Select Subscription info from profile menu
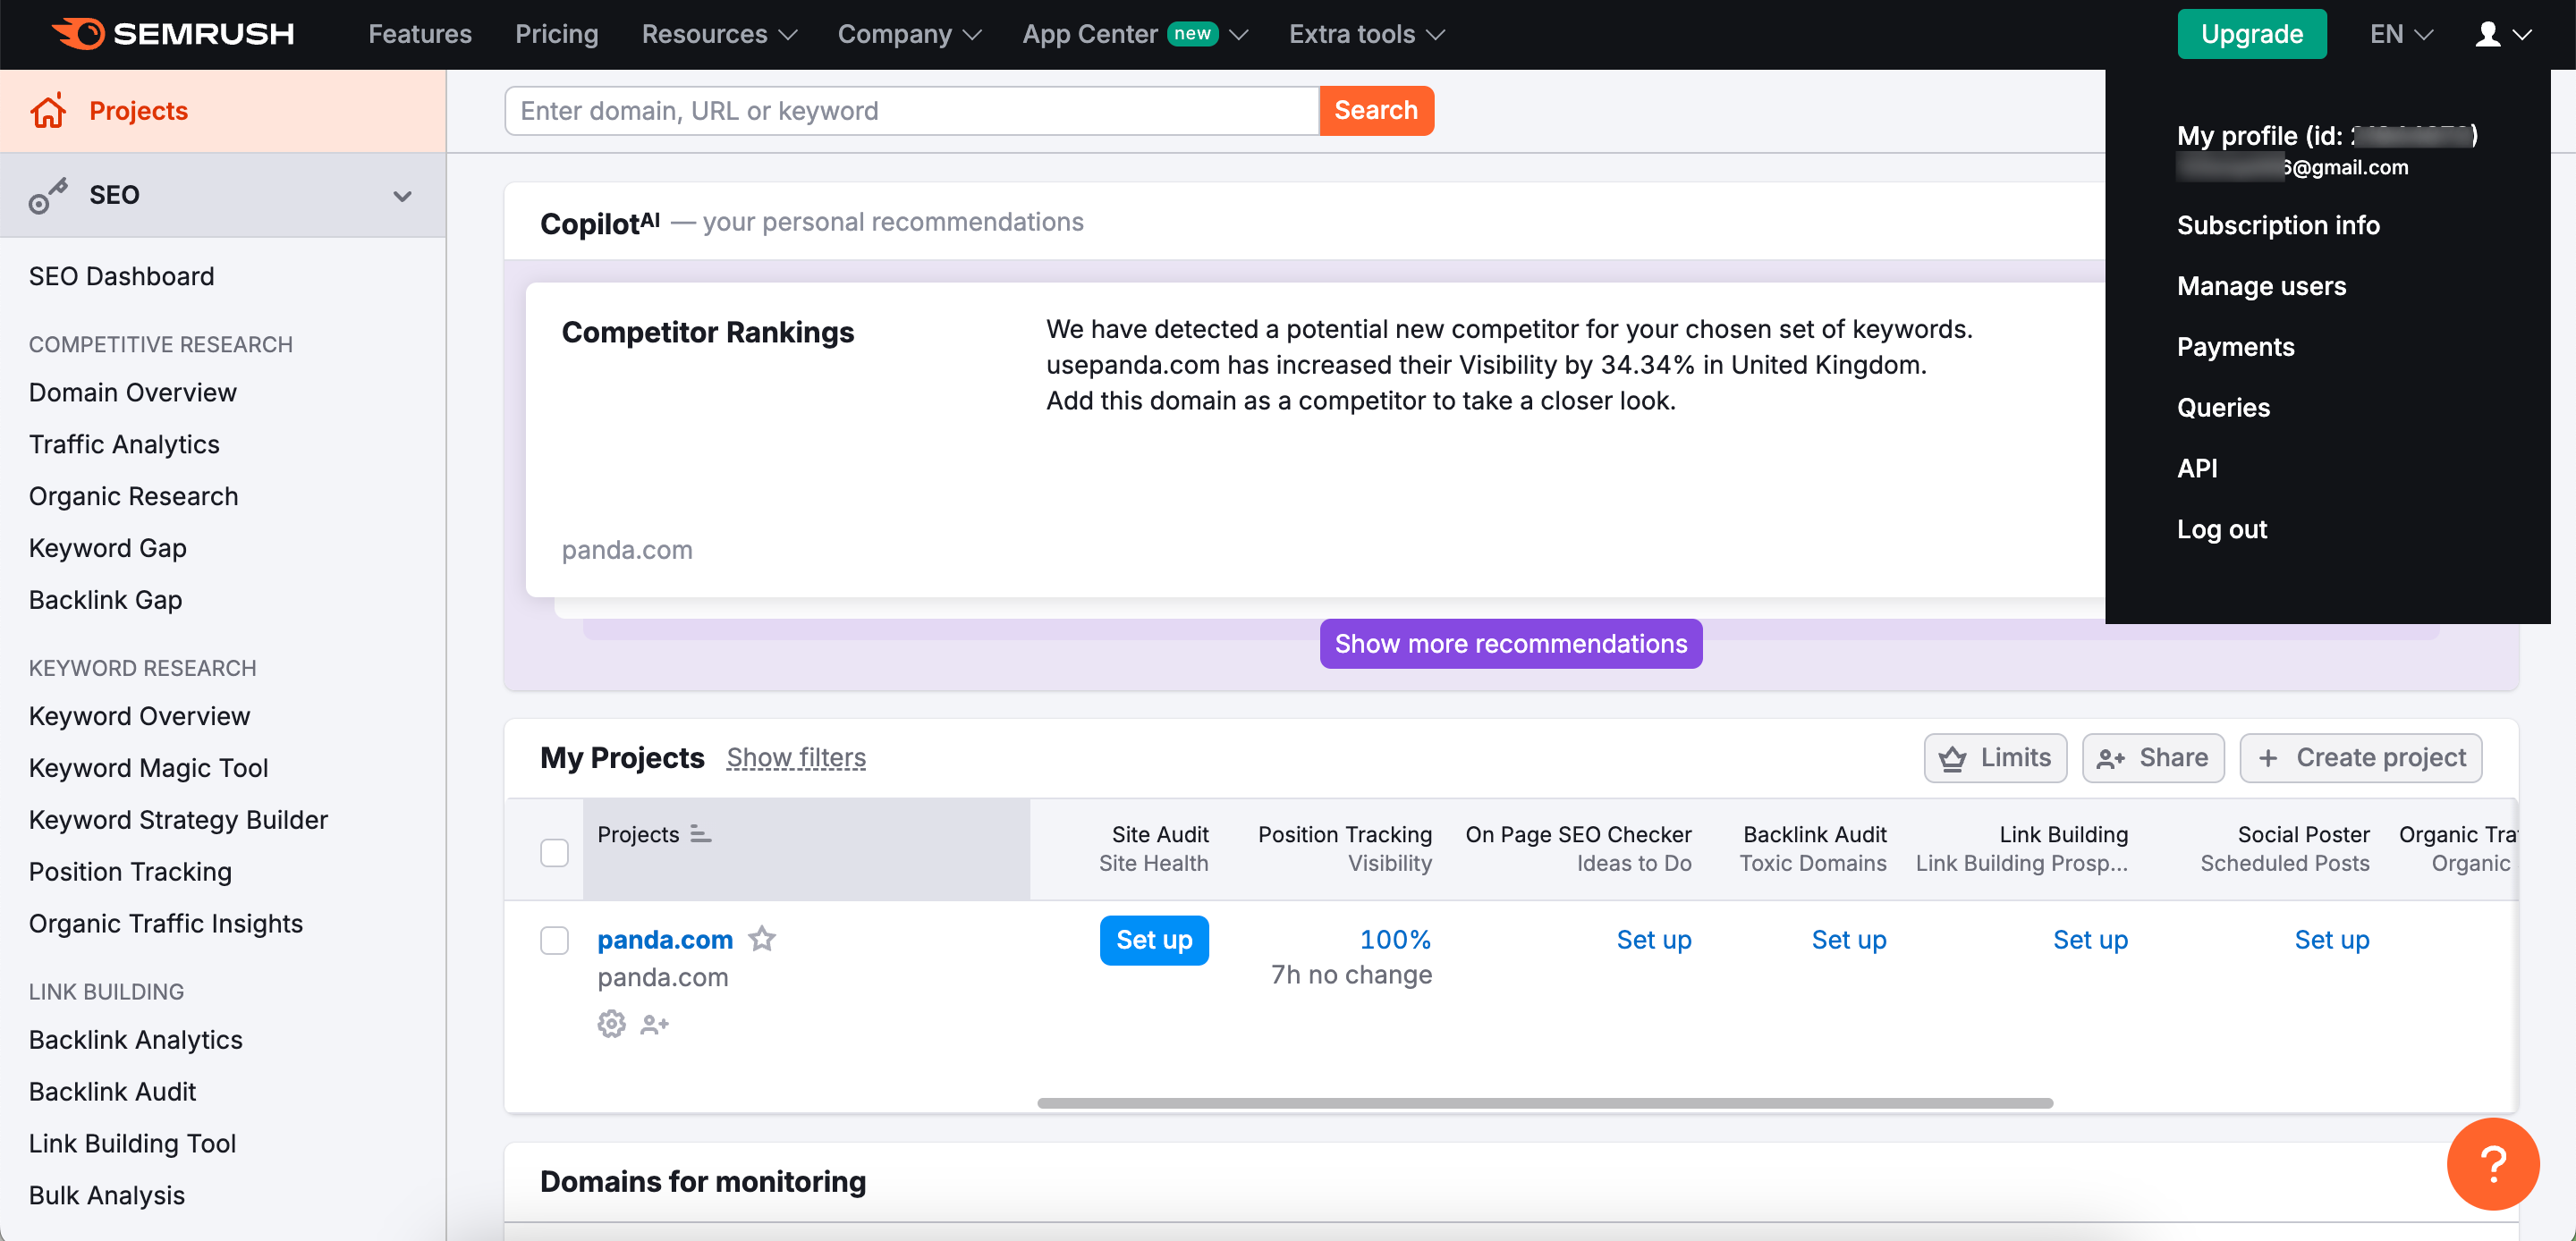Viewport: 2576px width, 1241px height. coord(2278,225)
